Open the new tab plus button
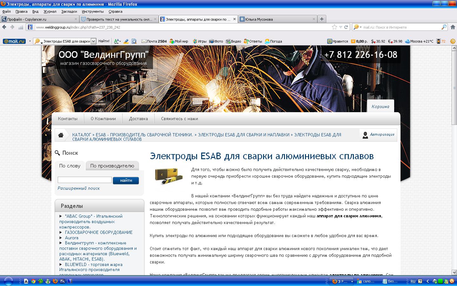457x286 pixels. (x=322, y=19)
